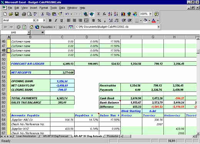Open the Format menu

pyautogui.click(x=43, y=8)
